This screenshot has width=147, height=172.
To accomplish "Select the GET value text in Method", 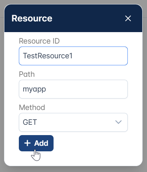I will point(30,122).
